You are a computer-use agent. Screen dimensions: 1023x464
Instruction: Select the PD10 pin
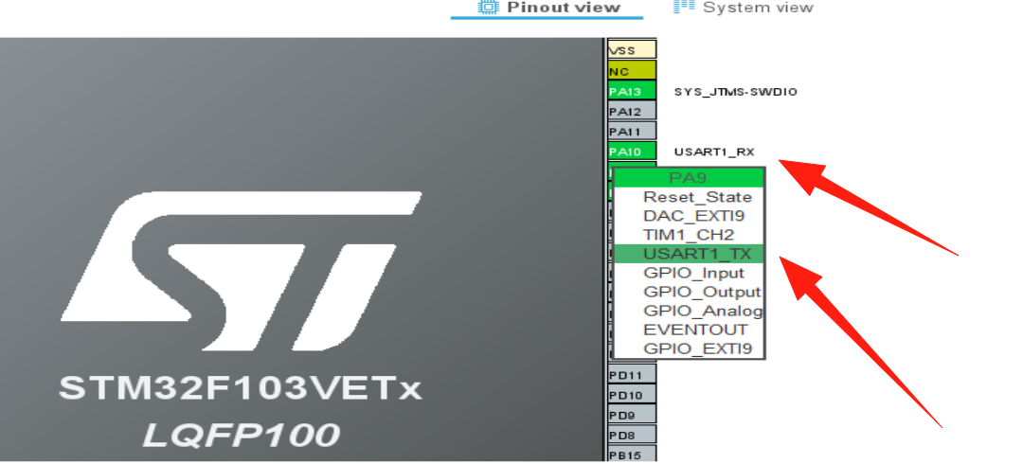632,395
